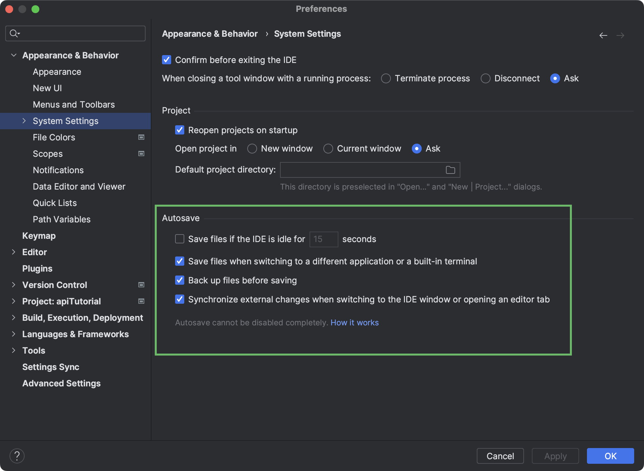Click the settings indicator icon beside Version Control
Image resolution: width=644 pixels, height=471 pixels.
[141, 285]
